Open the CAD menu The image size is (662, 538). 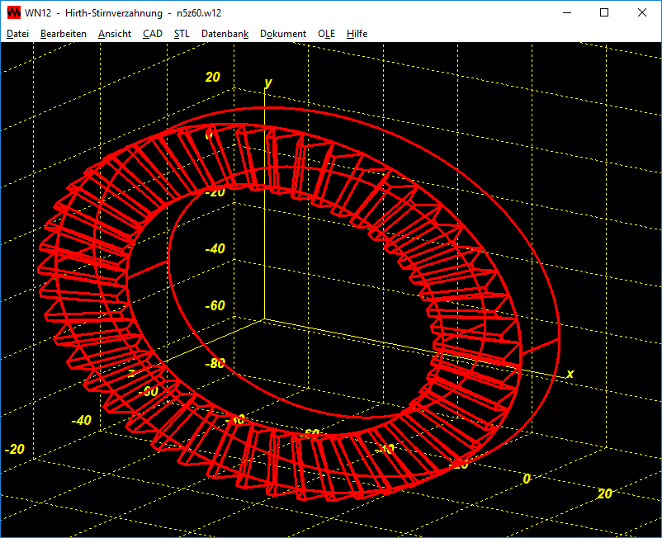[152, 34]
